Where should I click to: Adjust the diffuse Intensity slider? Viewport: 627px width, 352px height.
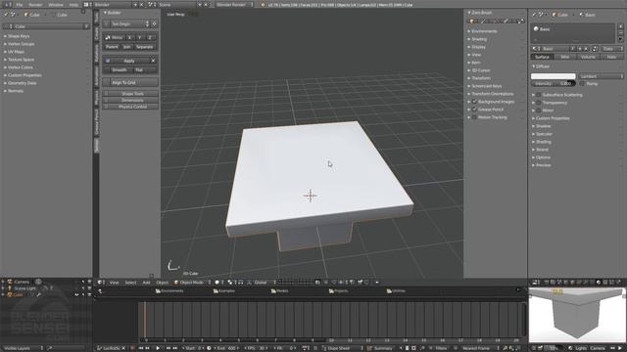tap(553, 84)
